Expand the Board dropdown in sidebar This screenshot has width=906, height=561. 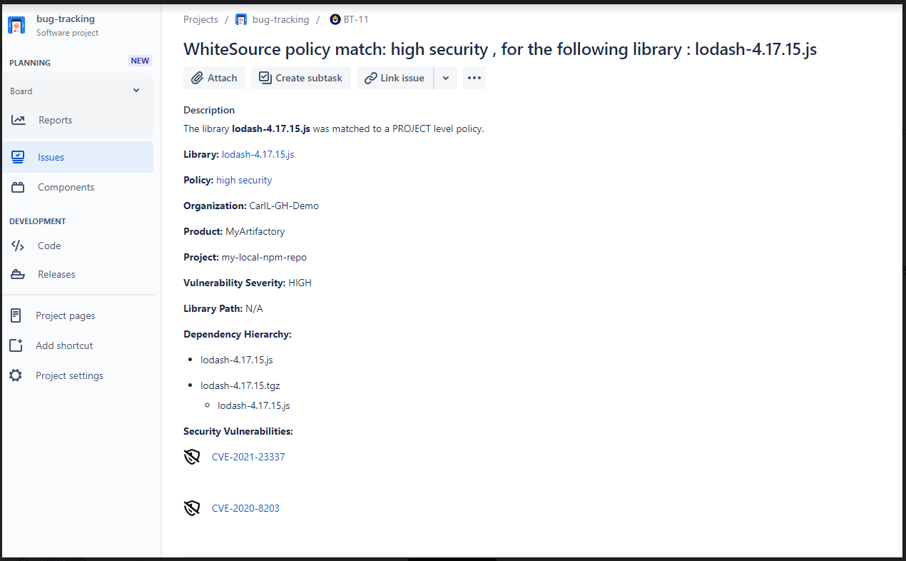[x=136, y=91]
